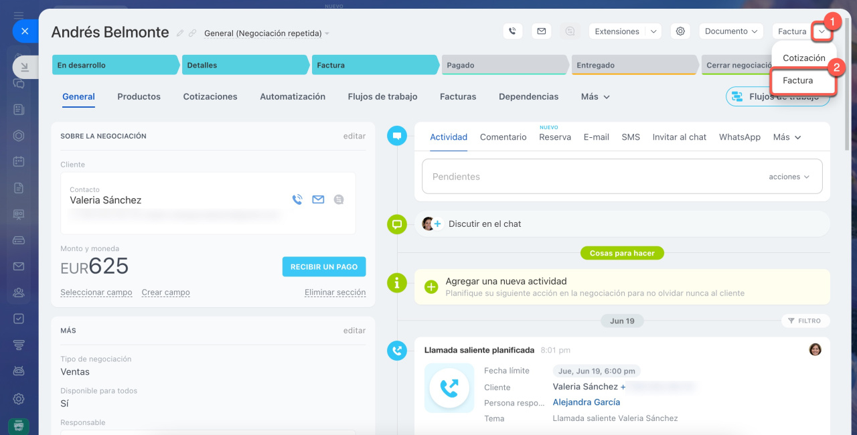Open the checkmark tasks icon in the left sidebar

click(19, 319)
